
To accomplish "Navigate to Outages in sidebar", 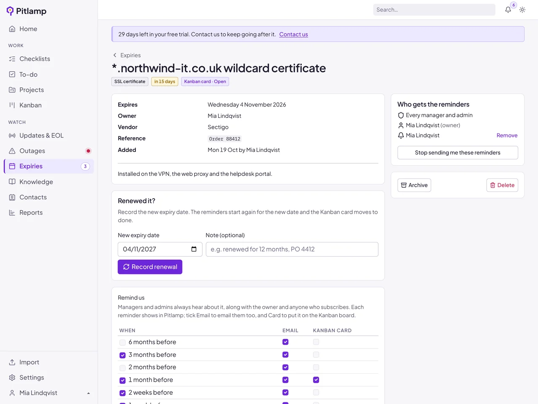I will 49,151.
